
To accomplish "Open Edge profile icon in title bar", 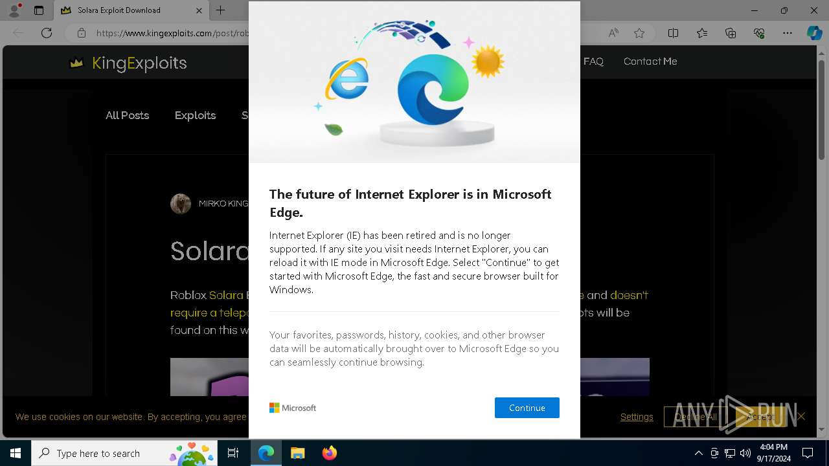I will click(x=15, y=10).
